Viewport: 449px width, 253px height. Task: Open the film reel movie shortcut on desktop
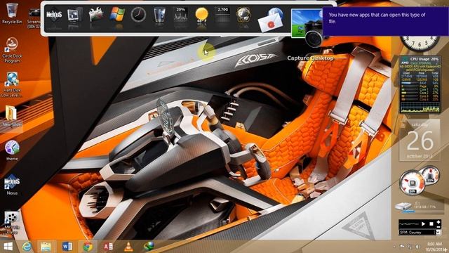(12, 222)
